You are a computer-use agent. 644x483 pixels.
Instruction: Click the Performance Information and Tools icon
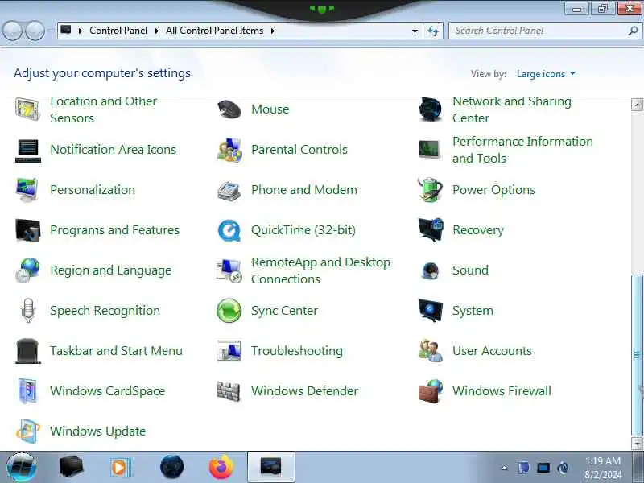430,149
